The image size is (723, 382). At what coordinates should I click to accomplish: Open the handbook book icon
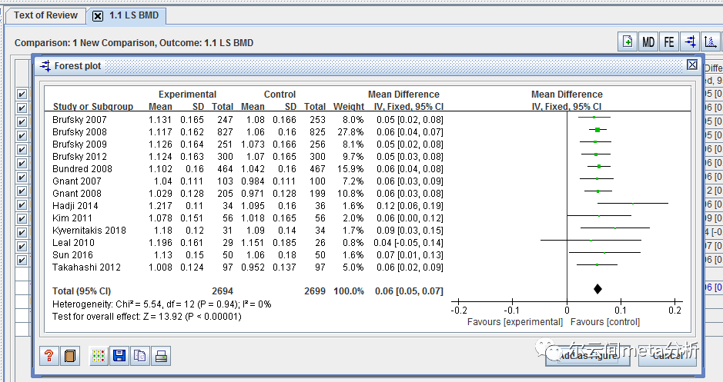(70, 356)
